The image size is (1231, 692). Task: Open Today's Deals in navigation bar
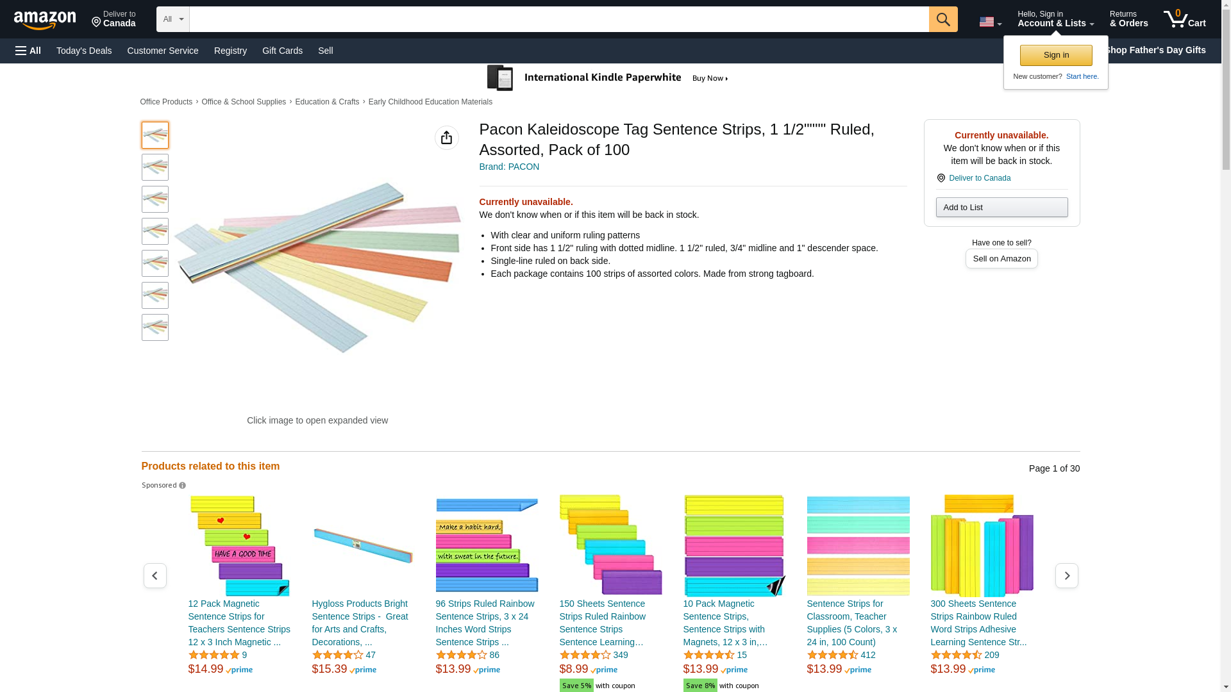tap(84, 51)
